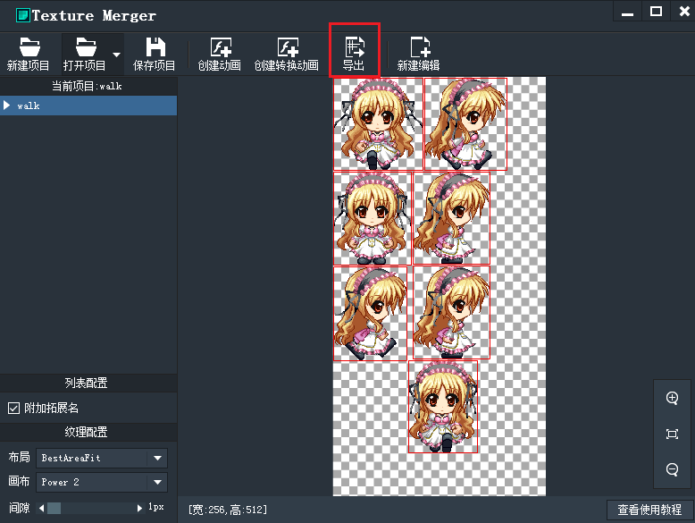Viewport: 695px width, 523px height.
Task: Export the texture with 导出
Action: pyautogui.click(x=354, y=55)
